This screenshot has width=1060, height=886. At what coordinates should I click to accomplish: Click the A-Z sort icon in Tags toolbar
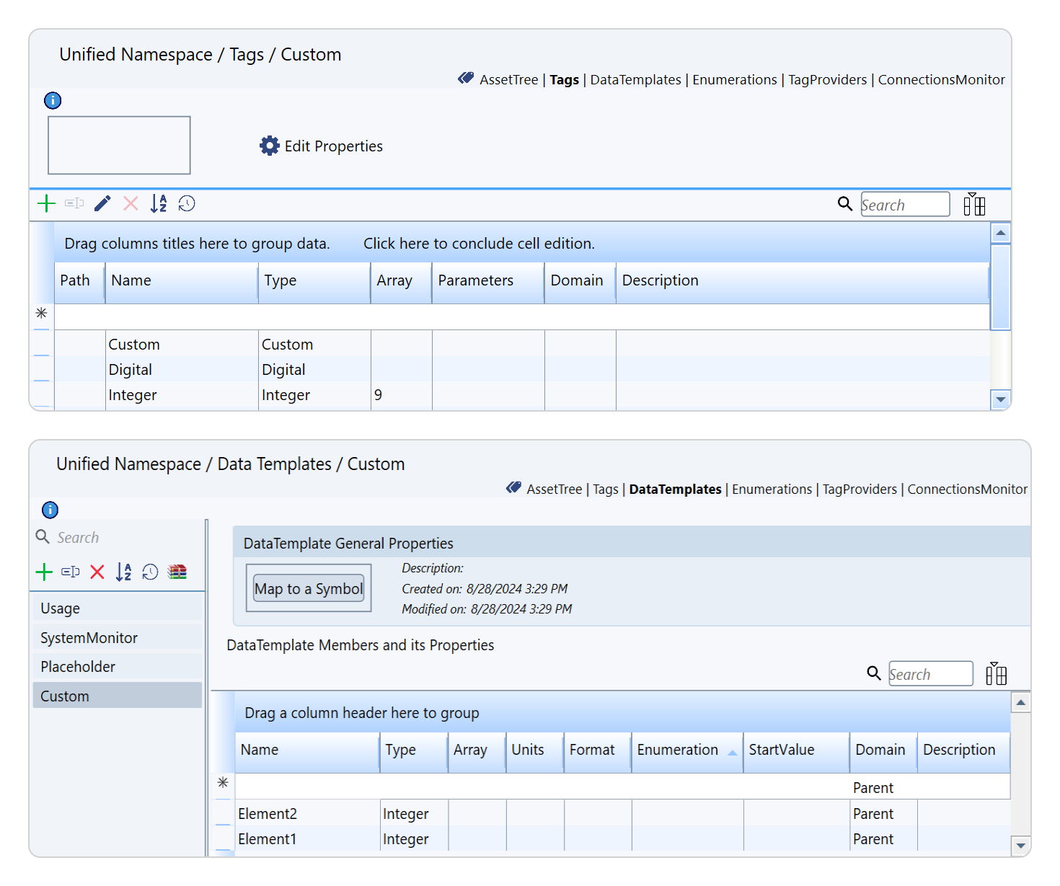159,204
